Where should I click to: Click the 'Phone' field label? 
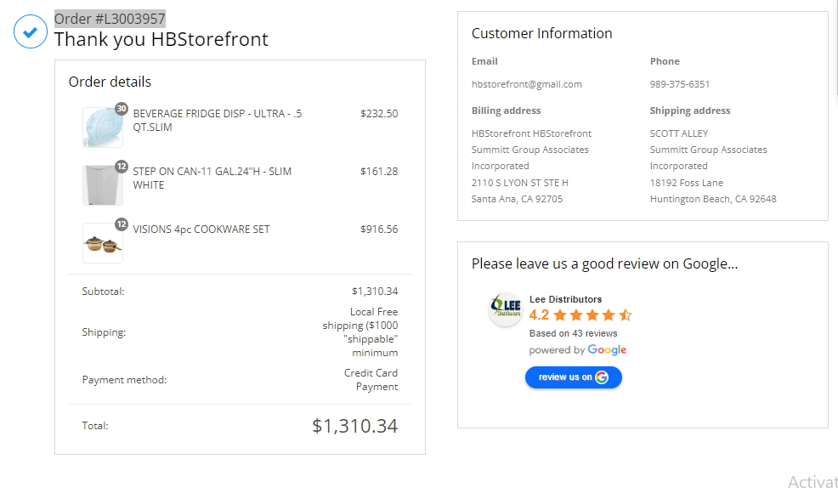click(665, 61)
